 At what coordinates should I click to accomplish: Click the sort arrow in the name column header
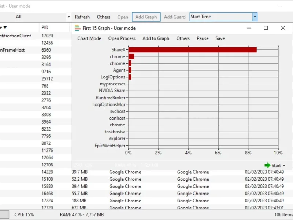pyautogui.click(x=5, y=28)
